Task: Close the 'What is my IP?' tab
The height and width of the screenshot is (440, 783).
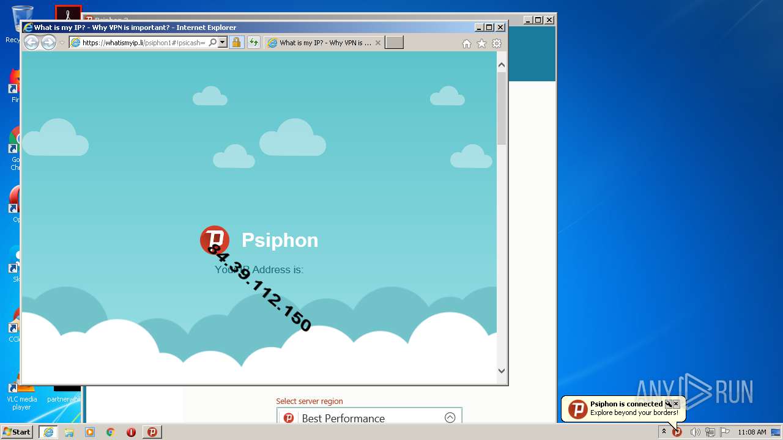Action: pos(377,43)
